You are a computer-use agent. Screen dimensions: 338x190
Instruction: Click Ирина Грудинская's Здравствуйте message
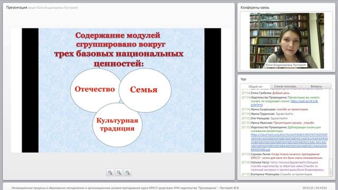(x=285, y=114)
